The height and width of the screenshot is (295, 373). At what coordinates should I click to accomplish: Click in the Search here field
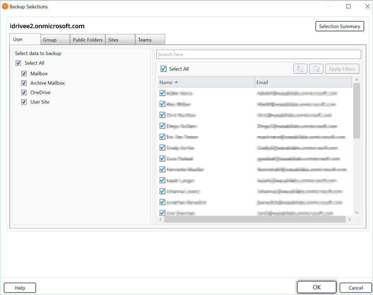(x=258, y=54)
